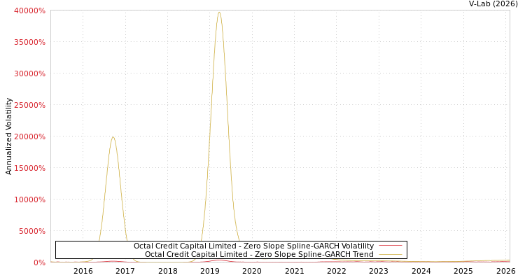The width and height of the screenshot is (525, 280).
Task: Select the 40000% y-axis label
Action: click(30, 10)
